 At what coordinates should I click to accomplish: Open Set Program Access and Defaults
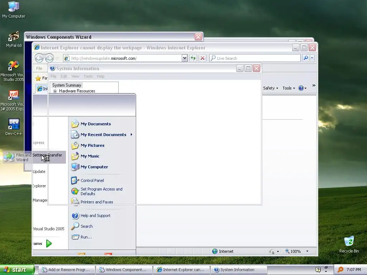point(102,191)
